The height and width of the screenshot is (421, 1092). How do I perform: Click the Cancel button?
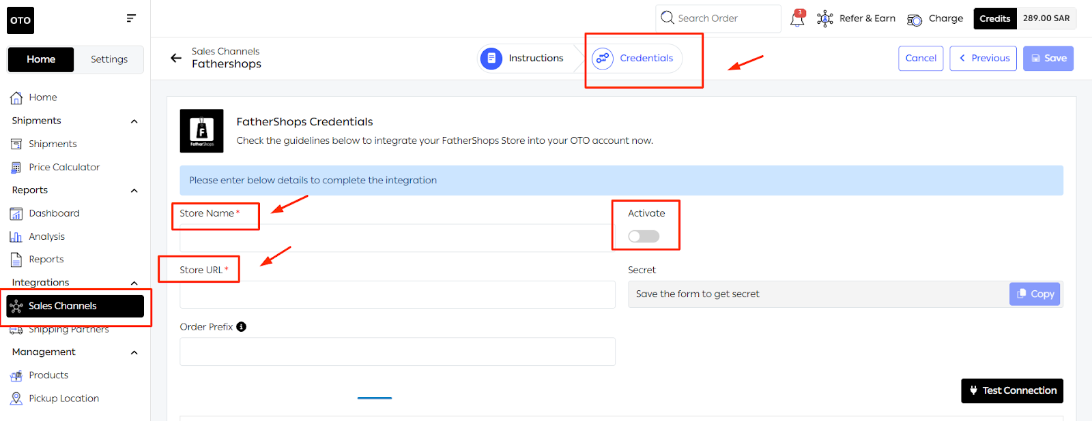point(921,59)
